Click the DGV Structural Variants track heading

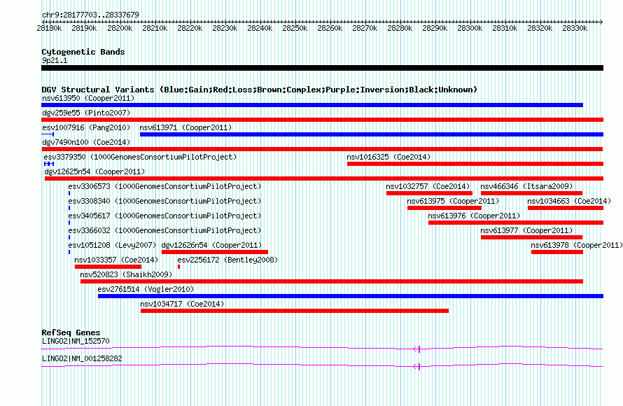coord(260,90)
